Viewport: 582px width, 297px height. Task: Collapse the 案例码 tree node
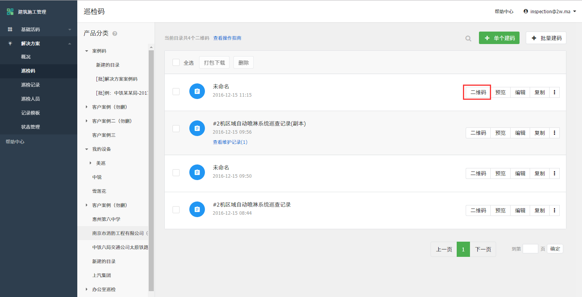pyautogui.click(x=87, y=51)
